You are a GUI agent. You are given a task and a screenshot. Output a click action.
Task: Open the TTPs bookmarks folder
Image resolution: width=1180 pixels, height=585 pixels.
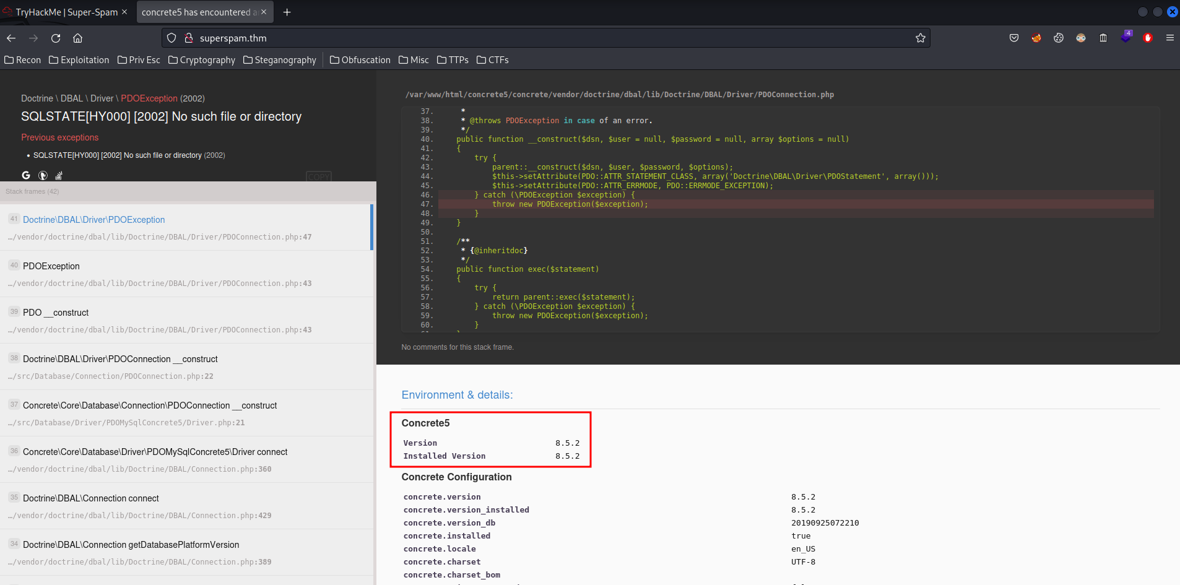(x=453, y=60)
